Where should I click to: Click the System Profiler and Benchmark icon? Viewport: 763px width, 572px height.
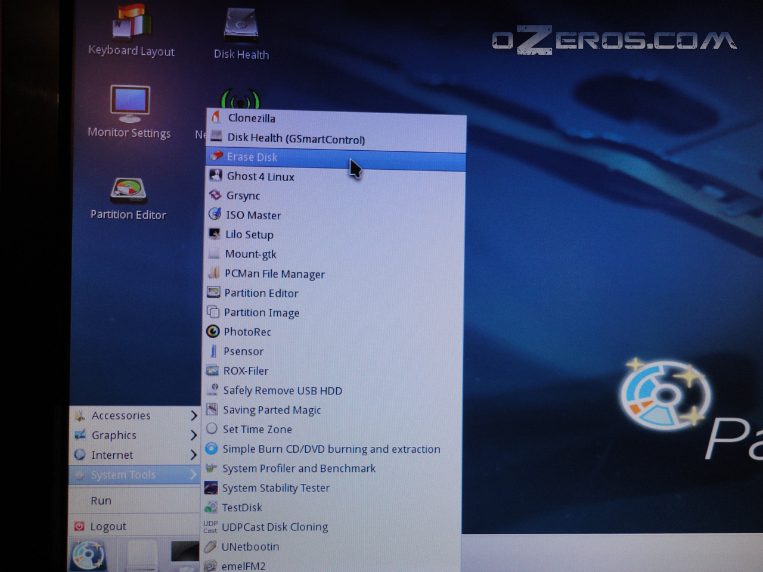211,468
